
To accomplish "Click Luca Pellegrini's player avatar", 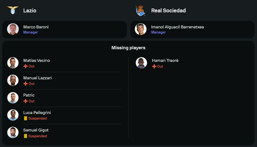I will [x=13, y=115].
